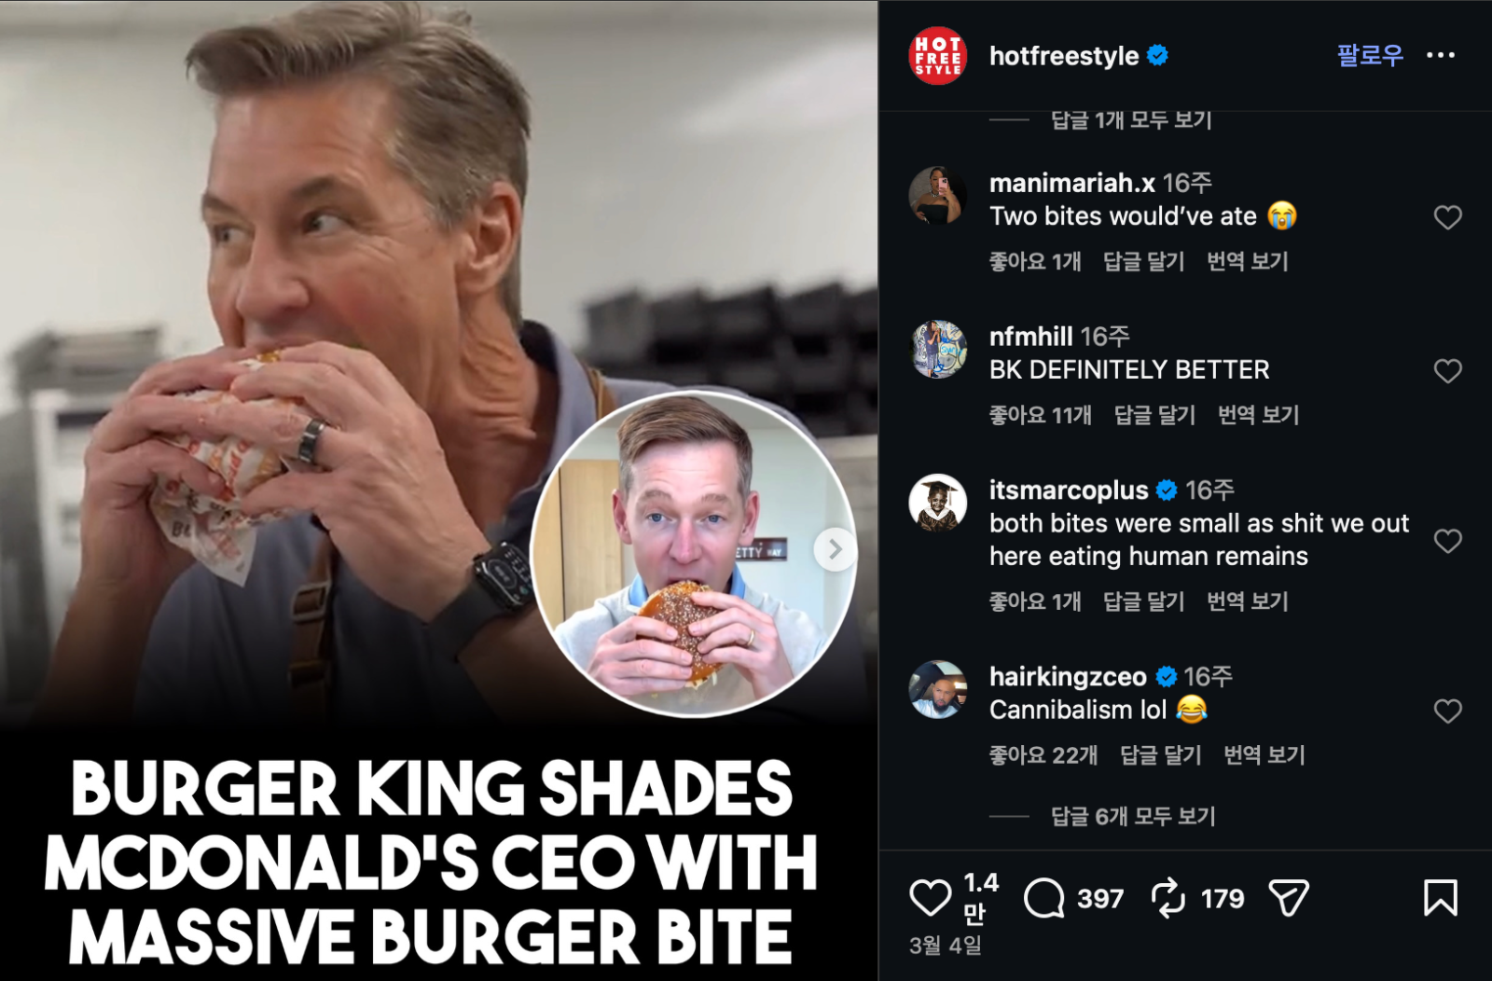Open the comments via the speech bubble icon
Viewport: 1492px width, 981px height.
click(1043, 898)
